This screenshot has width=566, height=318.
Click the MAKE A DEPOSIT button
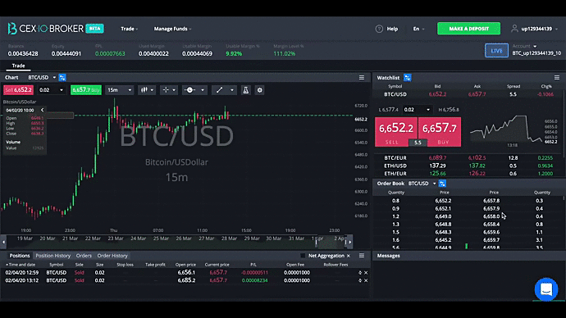pyautogui.click(x=468, y=29)
